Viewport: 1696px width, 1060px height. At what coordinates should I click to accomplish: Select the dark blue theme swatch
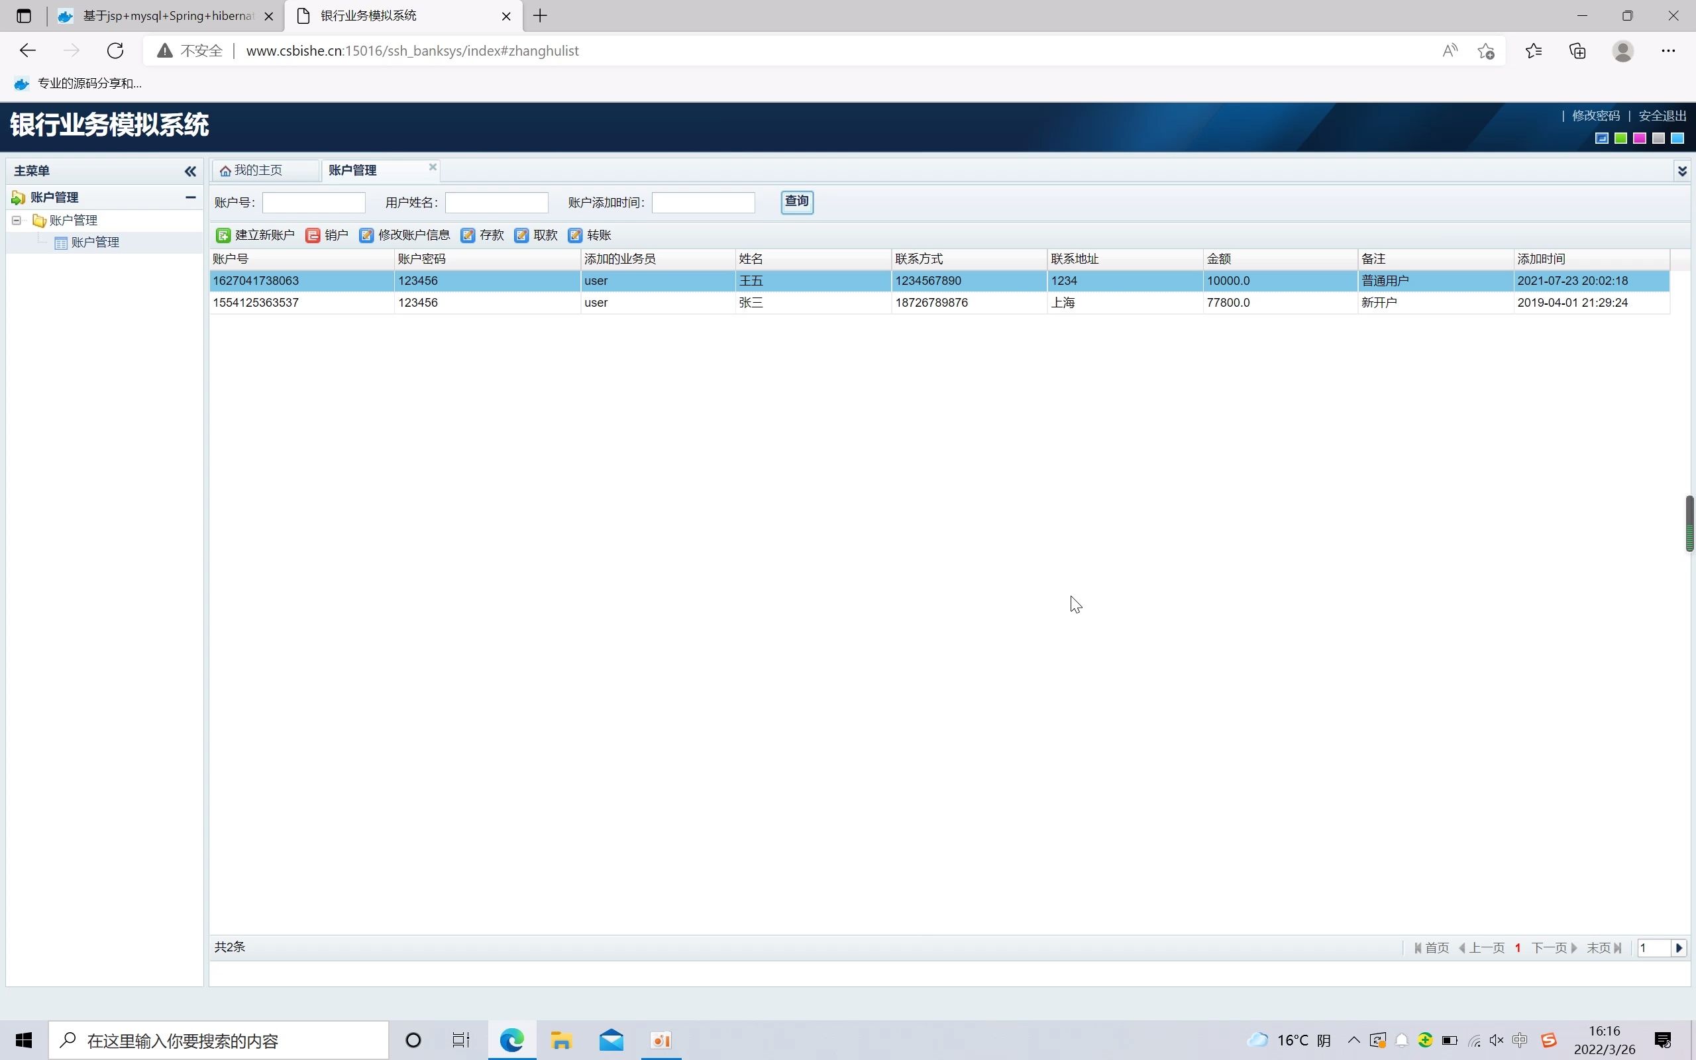1602,138
